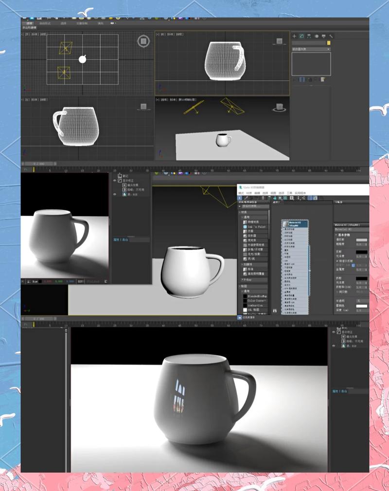Open the 编辑 menu in Slate material editor
This screenshot has width=389, height=491.
[x=257, y=193]
